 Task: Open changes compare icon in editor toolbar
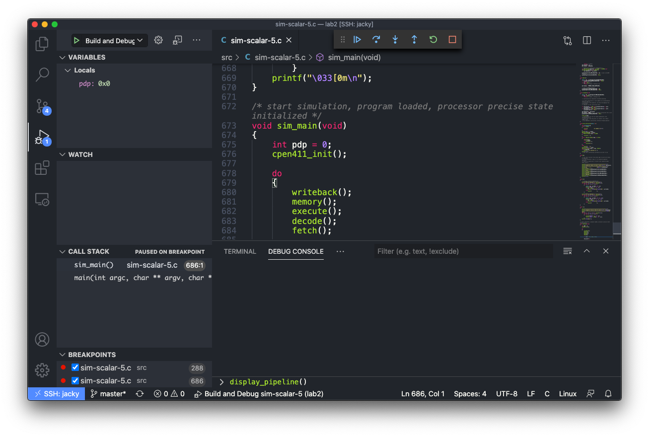(x=568, y=40)
